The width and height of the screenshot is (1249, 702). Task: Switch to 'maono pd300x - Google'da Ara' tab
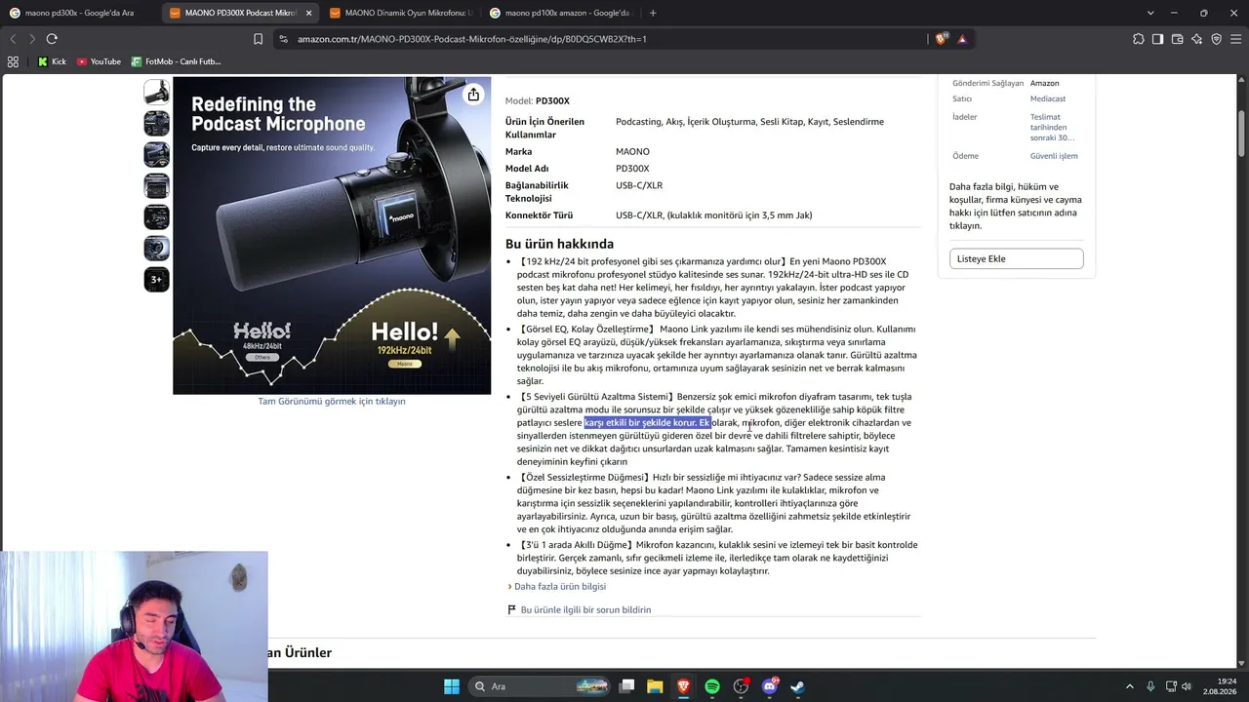point(78,13)
